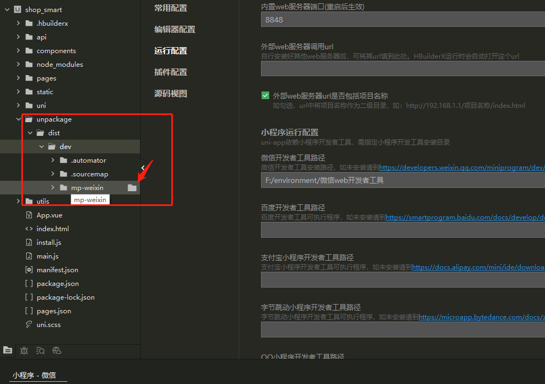Uncheck external web server URL project name option
This screenshot has width=545, height=384.
(x=265, y=96)
